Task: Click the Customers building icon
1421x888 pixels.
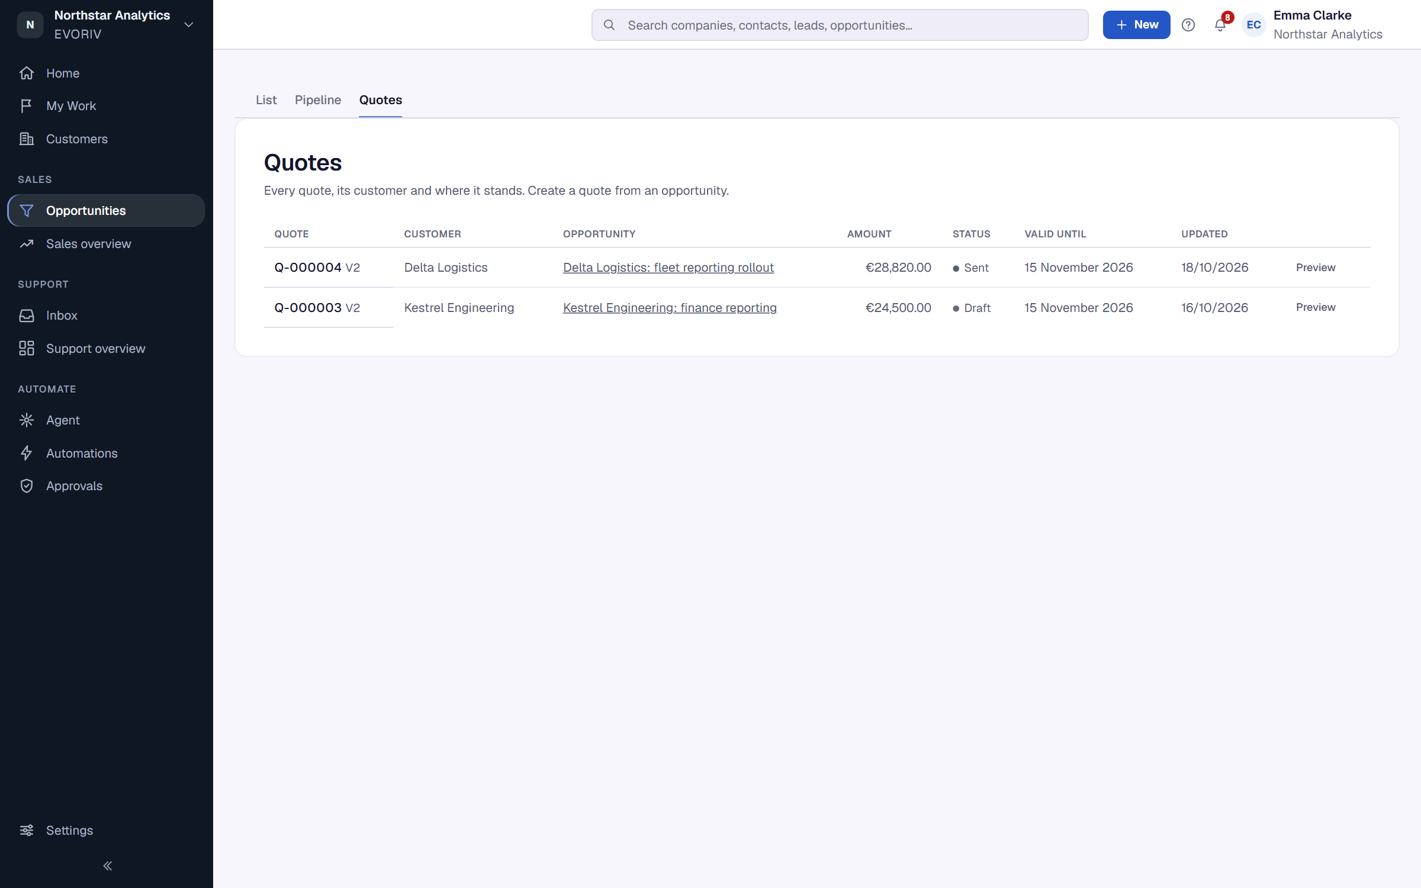Action: click(27, 139)
